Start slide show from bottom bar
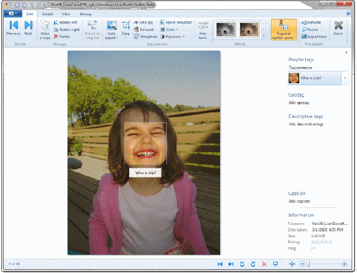The image size is (357, 273). point(275,264)
